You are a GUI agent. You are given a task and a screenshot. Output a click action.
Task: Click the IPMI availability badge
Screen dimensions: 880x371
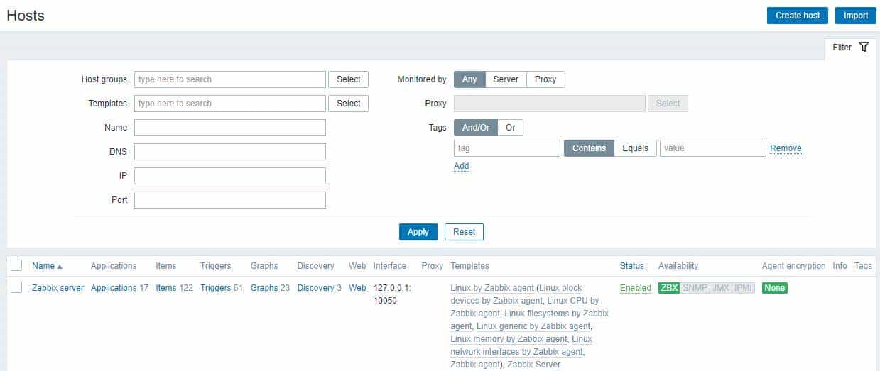pyautogui.click(x=743, y=288)
